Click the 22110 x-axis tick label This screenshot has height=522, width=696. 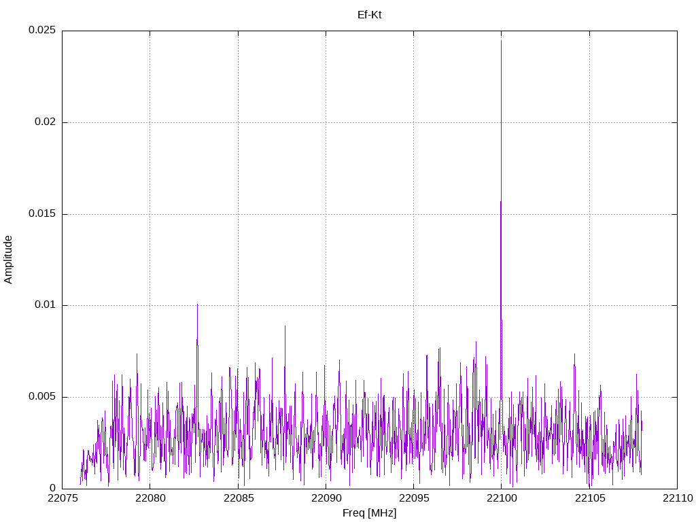coord(678,498)
